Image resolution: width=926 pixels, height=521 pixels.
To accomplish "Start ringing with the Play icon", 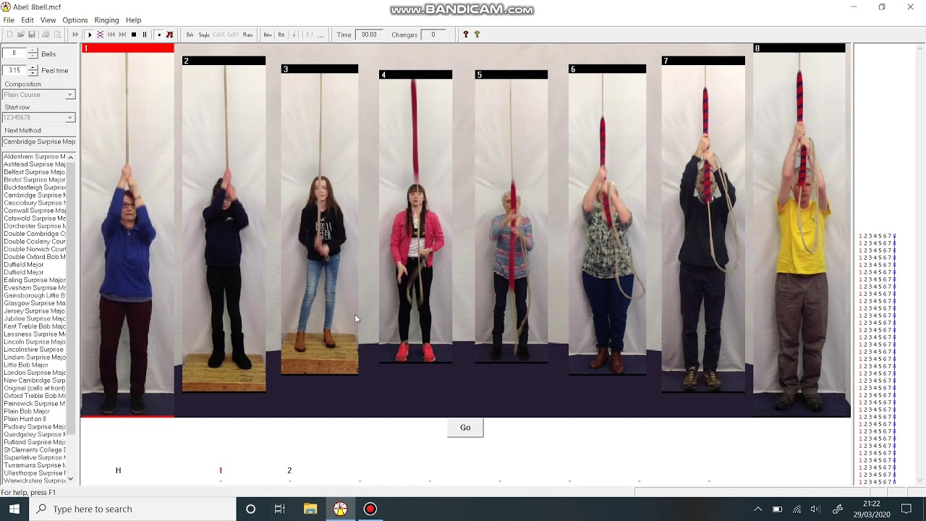I will (x=90, y=35).
